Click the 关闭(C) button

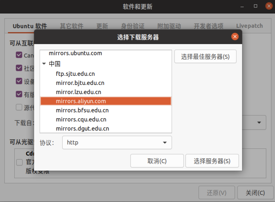click(x=255, y=193)
